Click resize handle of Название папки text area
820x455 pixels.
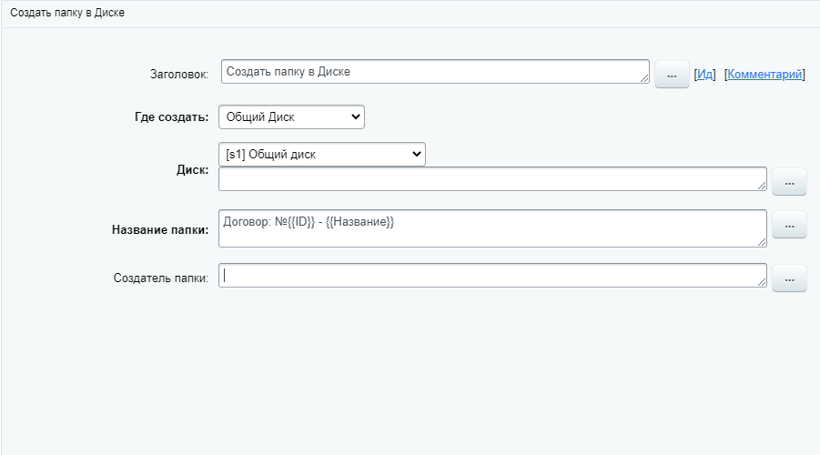coord(762,241)
